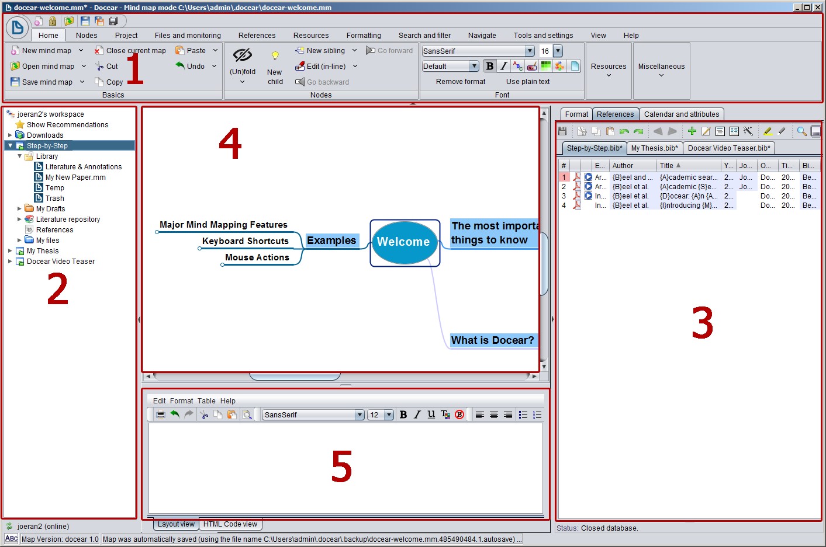The image size is (826, 547).
Task: Open the note editor font size 12 dropdown
Action: click(x=389, y=415)
